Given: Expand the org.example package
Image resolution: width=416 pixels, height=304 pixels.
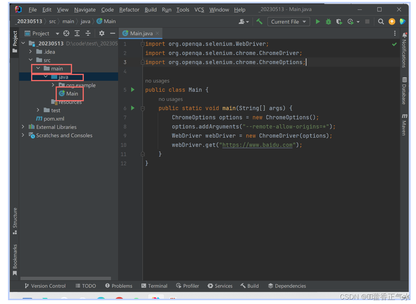Looking at the screenshot, I should tap(53, 85).
